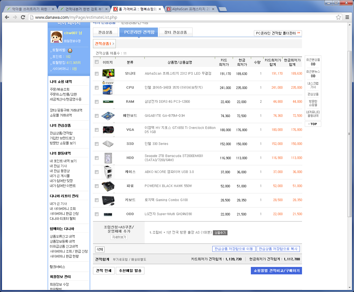This screenshot has height=292, width=354.
Task: Check the 케이스 row checkbox
Action: [97, 172]
